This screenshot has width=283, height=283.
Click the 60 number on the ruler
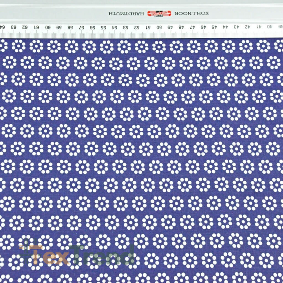click(48, 28)
